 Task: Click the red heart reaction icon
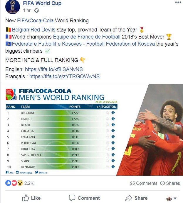pyautogui.click(x=14, y=183)
